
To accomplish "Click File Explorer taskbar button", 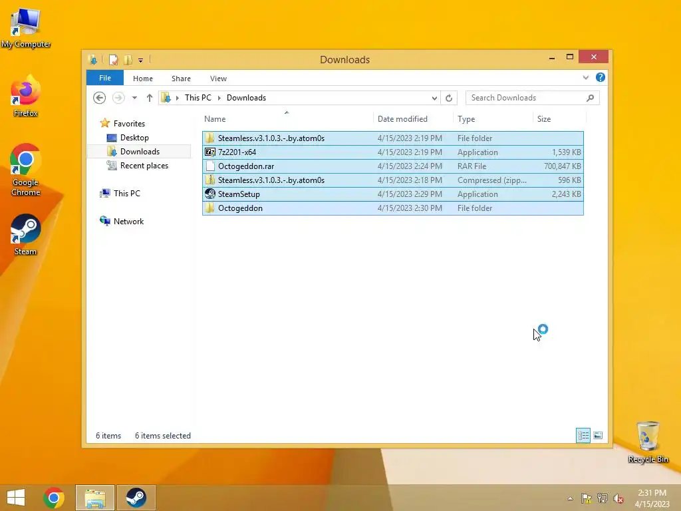I will pyautogui.click(x=95, y=498).
